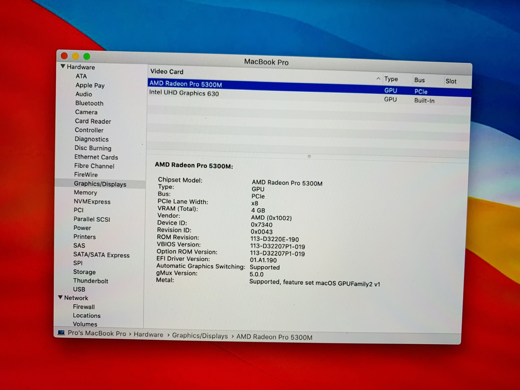Select the AMD Radeon Pro 5300M row
Screen dimensions: 520x390
pyautogui.click(x=186, y=84)
